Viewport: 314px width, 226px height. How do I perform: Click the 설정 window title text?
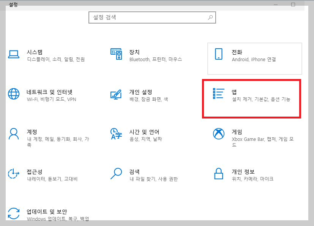[x=13, y=5]
